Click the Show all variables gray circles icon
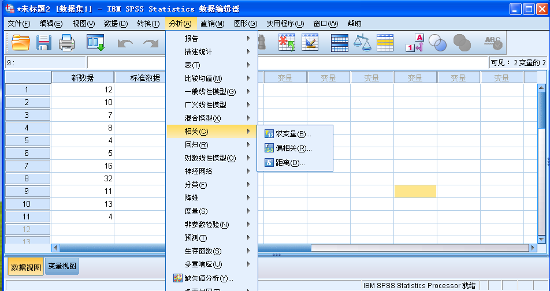Image resolution: width=550 pixels, height=291 pixels. tap(462, 43)
